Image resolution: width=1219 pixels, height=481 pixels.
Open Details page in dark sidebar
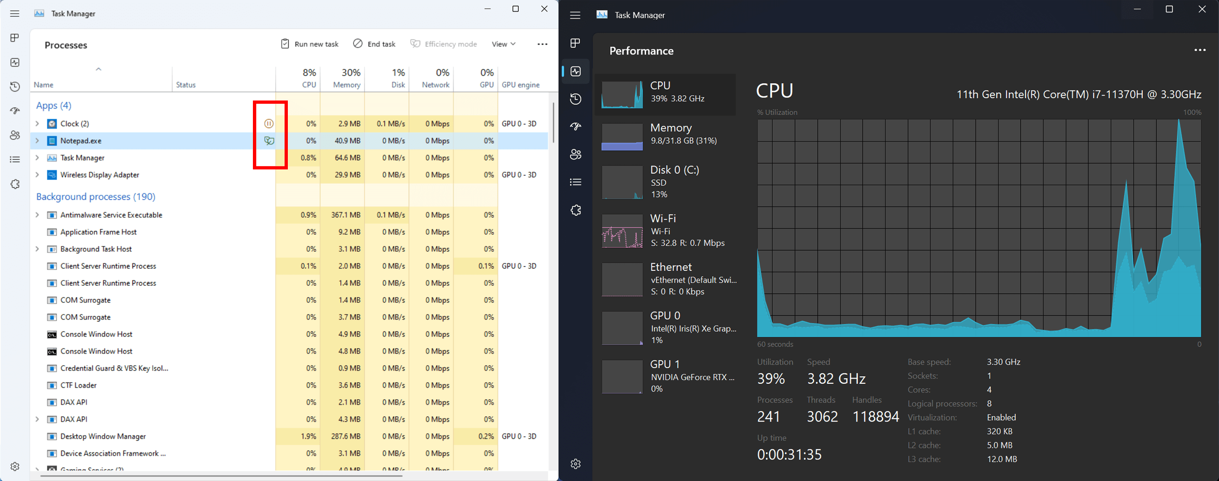point(576,182)
